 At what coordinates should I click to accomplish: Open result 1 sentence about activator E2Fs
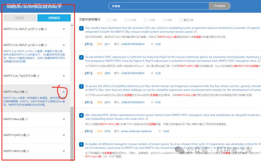173,30
